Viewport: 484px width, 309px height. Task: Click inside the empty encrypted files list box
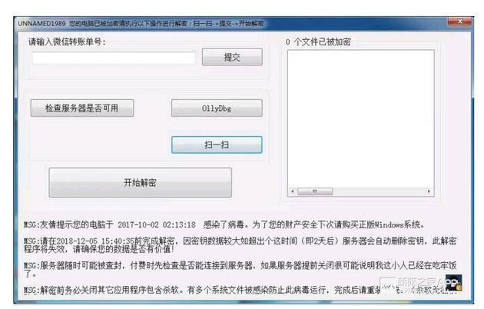361,119
